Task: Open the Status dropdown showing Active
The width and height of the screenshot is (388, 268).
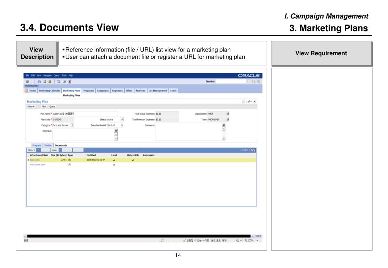Action: click(122, 120)
